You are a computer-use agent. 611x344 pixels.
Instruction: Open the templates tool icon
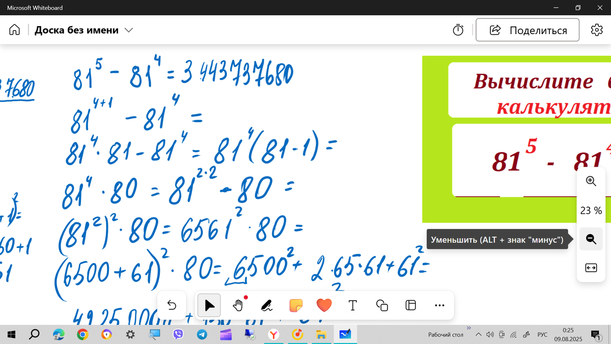pos(410,305)
